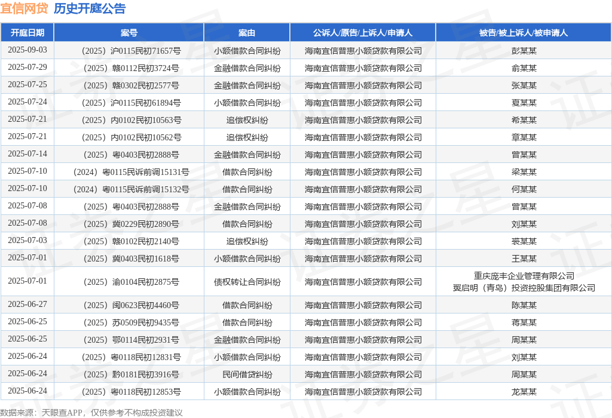Click plaintiff 海南宜信普惠小额贷款有限公司 in the 渝0104民初2875号 row

pyautogui.click(x=363, y=282)
